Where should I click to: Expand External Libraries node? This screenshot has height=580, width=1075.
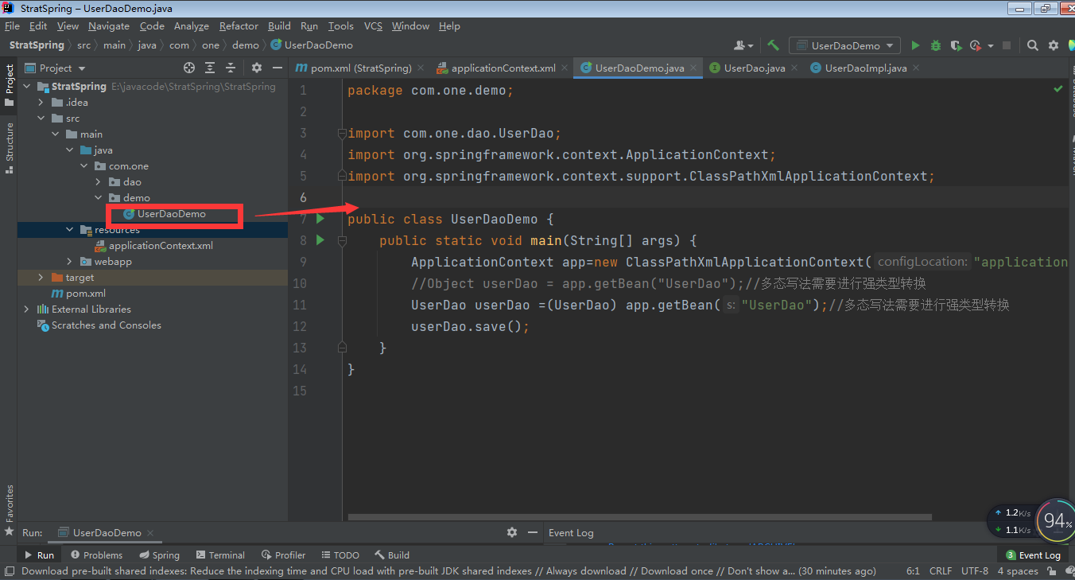point(28,309)
